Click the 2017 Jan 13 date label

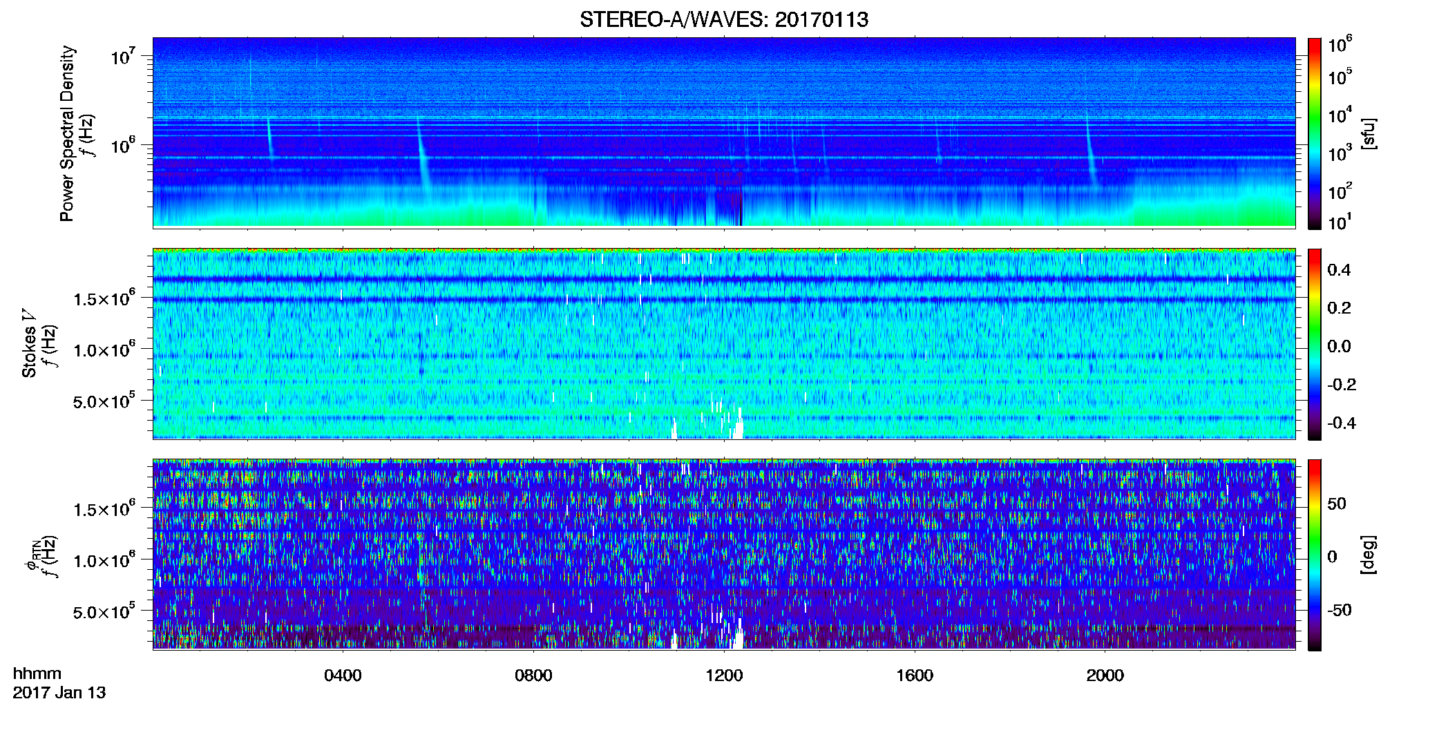[x=59, y=693]
